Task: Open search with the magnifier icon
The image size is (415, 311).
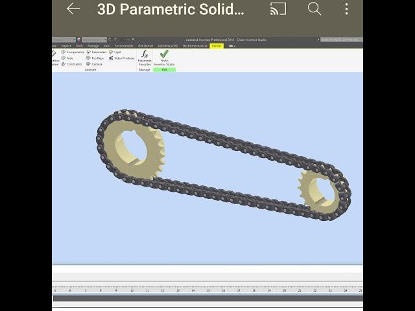Action: click(x=314, y=9)
